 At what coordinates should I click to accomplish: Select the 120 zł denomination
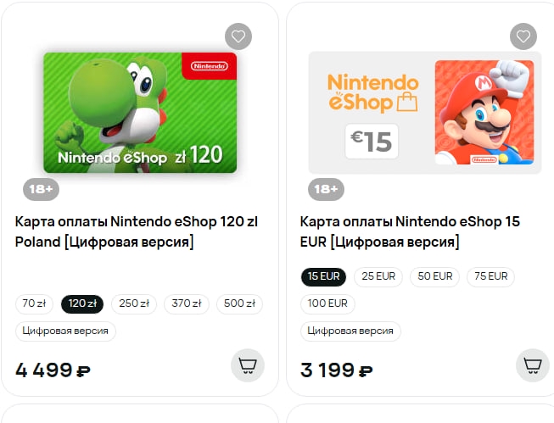pyautogui.click(x=82, y=303)
